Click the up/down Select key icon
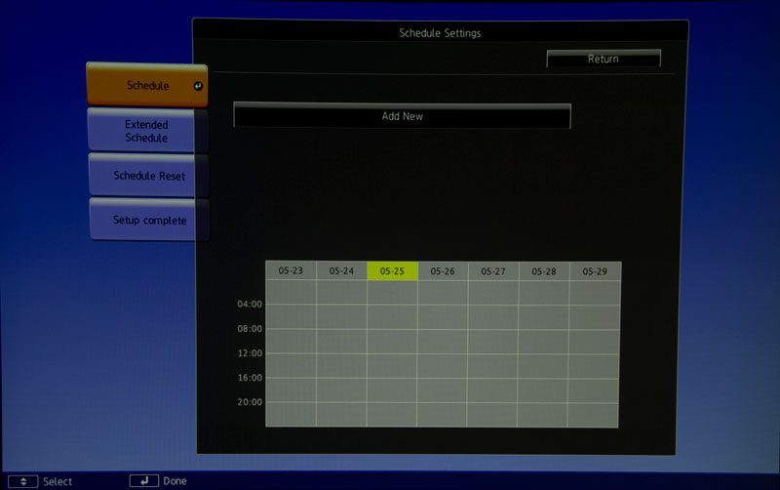Viewport: 780px width, 490px height. [x=22, y=481]
